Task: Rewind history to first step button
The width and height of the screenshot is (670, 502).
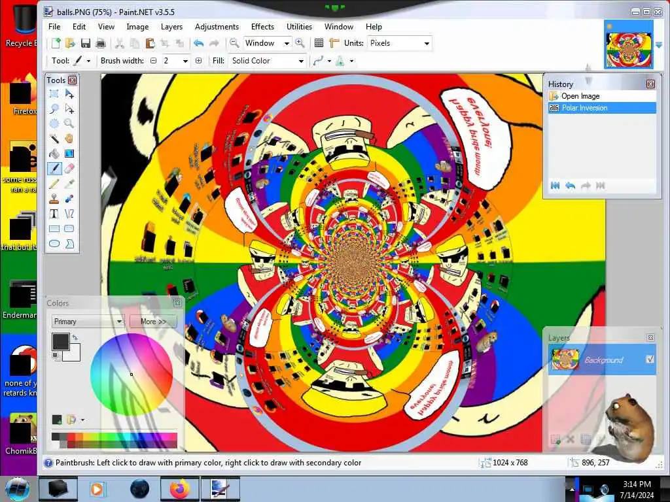Action: point(555,185)
